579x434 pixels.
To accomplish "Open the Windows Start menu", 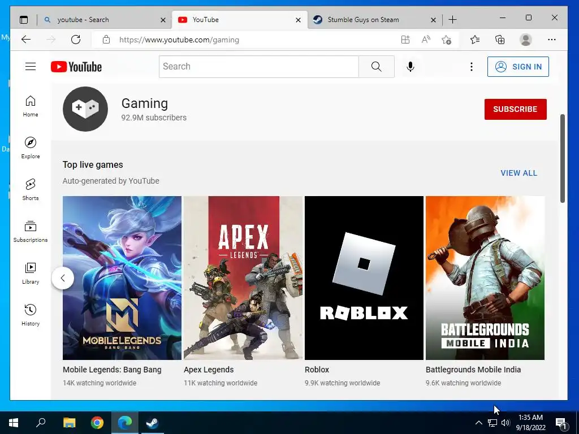I will 14,423.
